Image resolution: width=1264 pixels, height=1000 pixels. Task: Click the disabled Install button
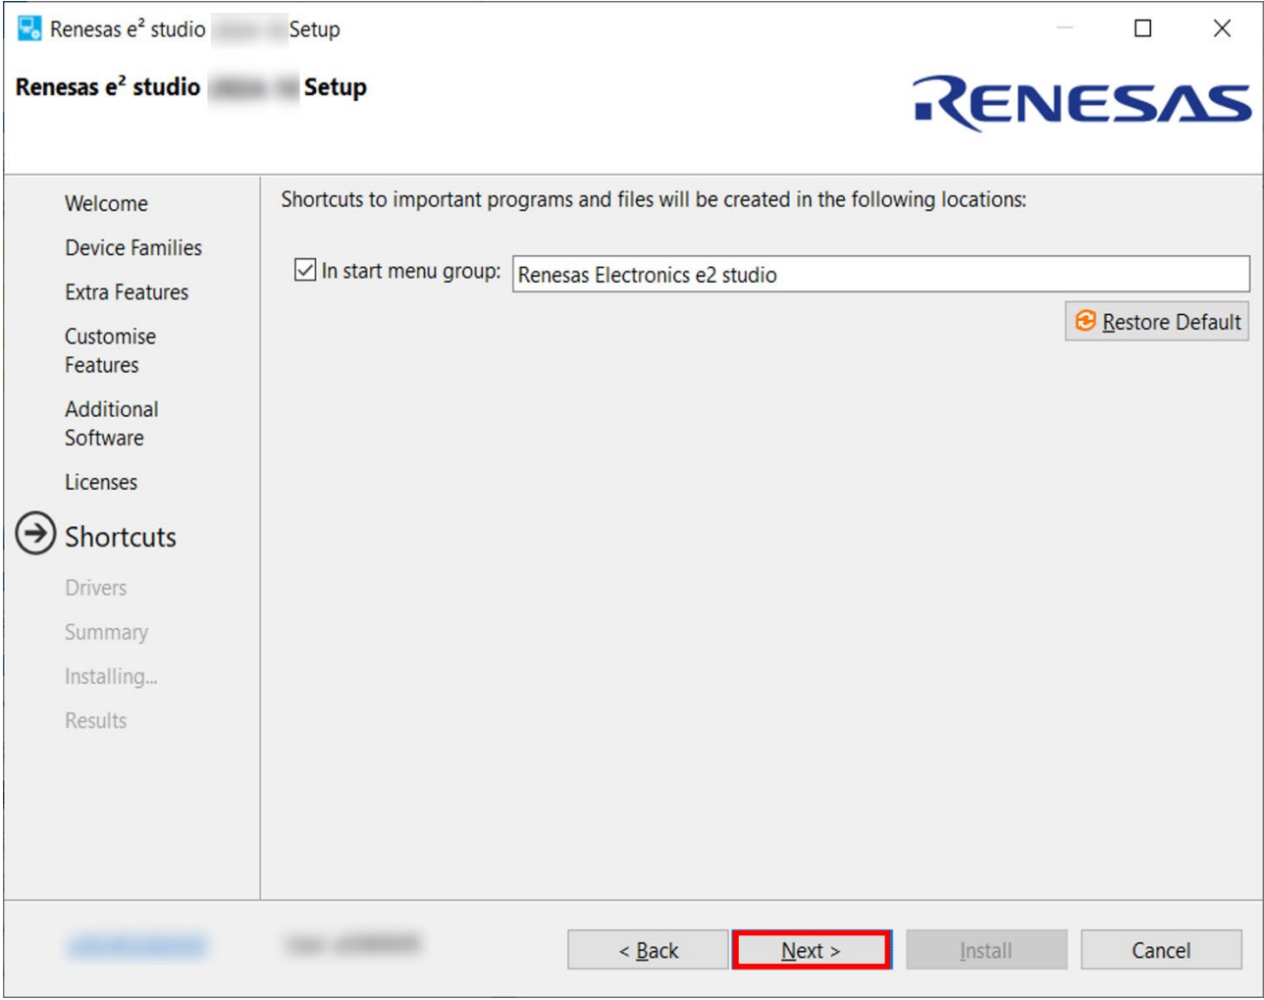(986, 950)
